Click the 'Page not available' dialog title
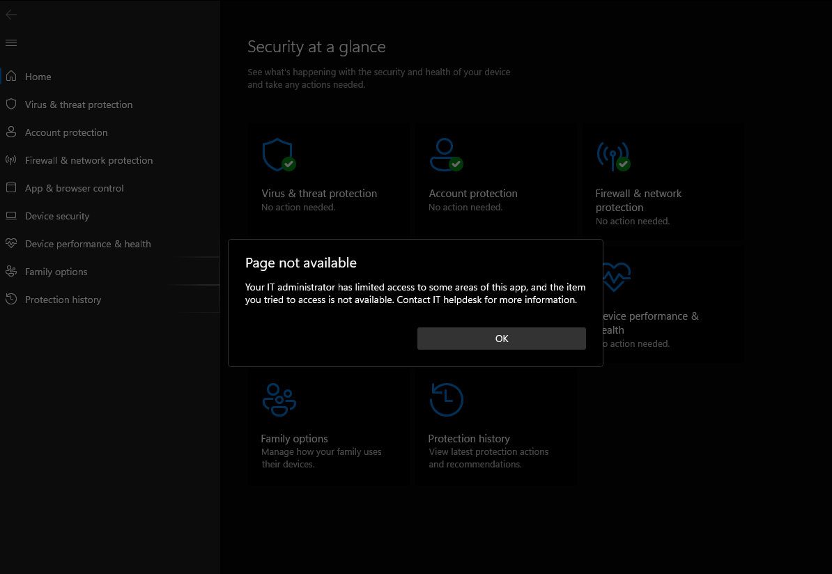Image resolution: width=832 pixels, height=574 pixels. click(x=301, y=263)
